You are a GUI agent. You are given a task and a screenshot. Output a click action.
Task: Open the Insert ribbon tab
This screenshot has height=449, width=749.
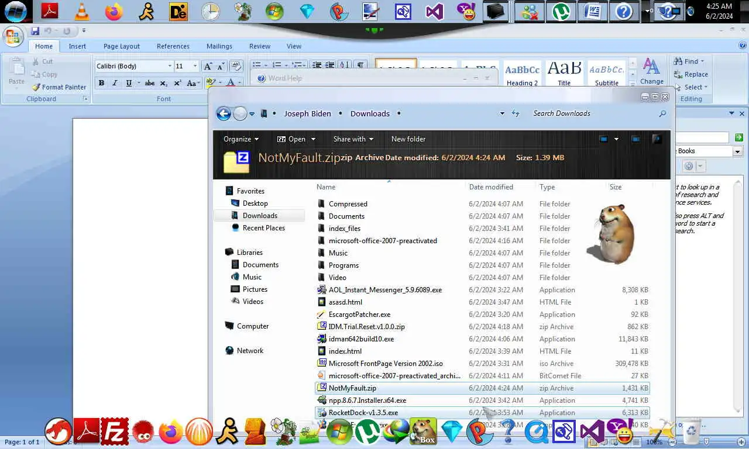coord(77,46)
